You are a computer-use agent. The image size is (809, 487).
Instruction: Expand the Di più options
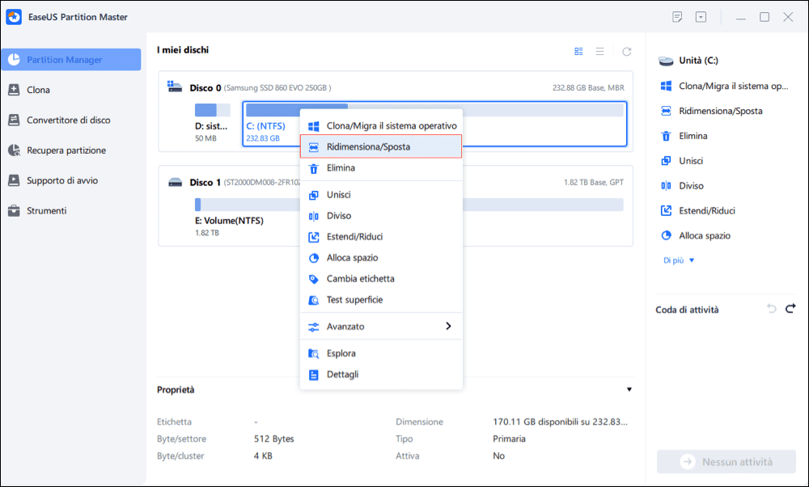click(679, 260)
